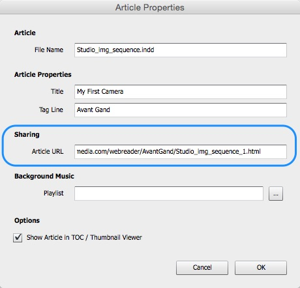300x288 pixels.
Task: Click the Background Music section heading
Action: (x=44, y=176)
